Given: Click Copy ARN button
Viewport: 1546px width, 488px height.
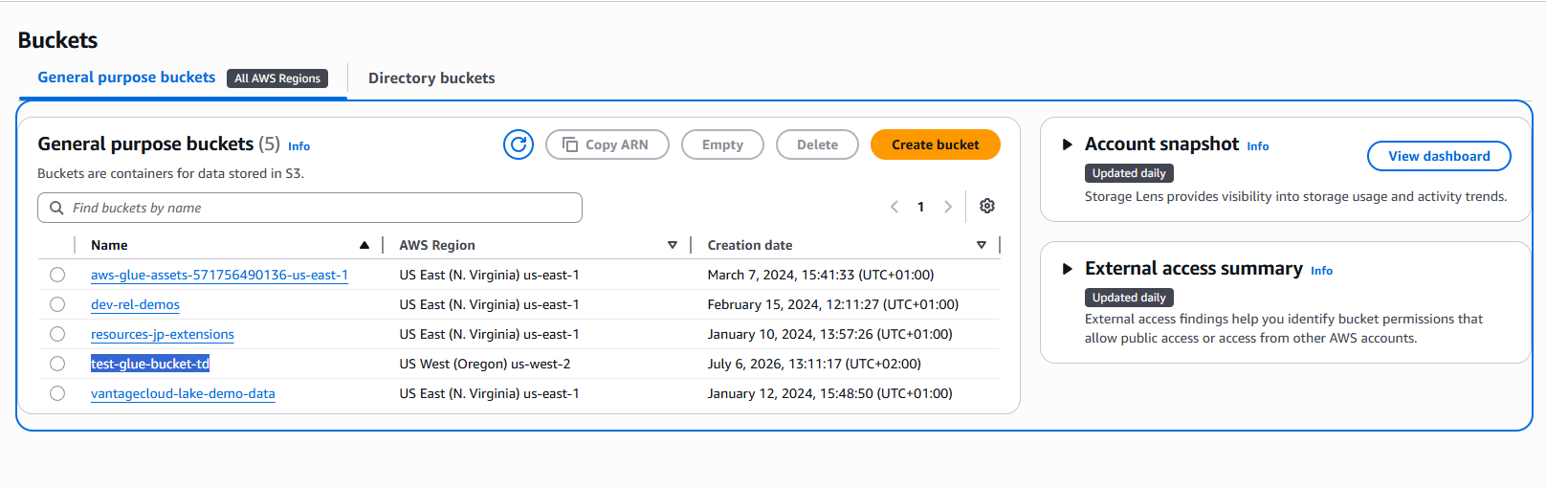Looking at the screenshot, I should click(607, 144).
